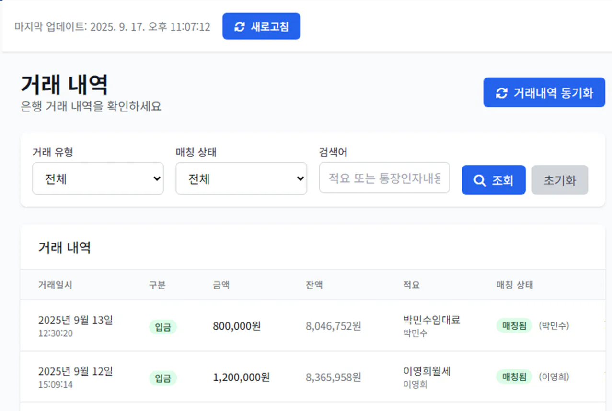Expand the 전체 selector under 거래 유형

(98, 178)
